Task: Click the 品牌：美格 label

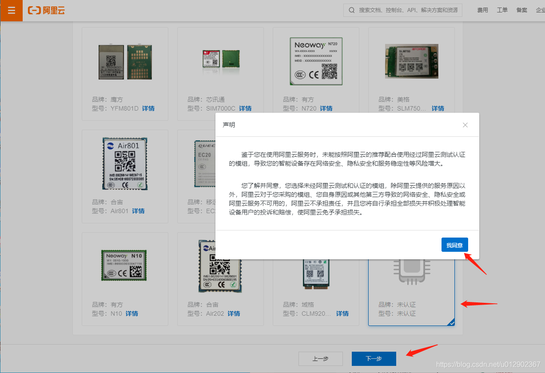Action: [394, 99]
